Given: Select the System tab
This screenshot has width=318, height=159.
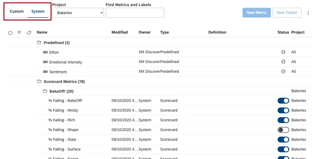Looking at the screenshot, I should click(38, 12).
